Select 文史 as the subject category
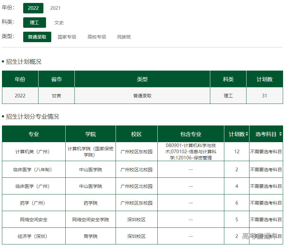Image resolution: width=287 pixels, height=249 pixels. coord(59,23)
